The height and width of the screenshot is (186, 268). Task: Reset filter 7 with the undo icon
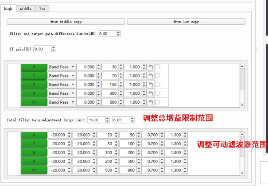coord(151,76)
